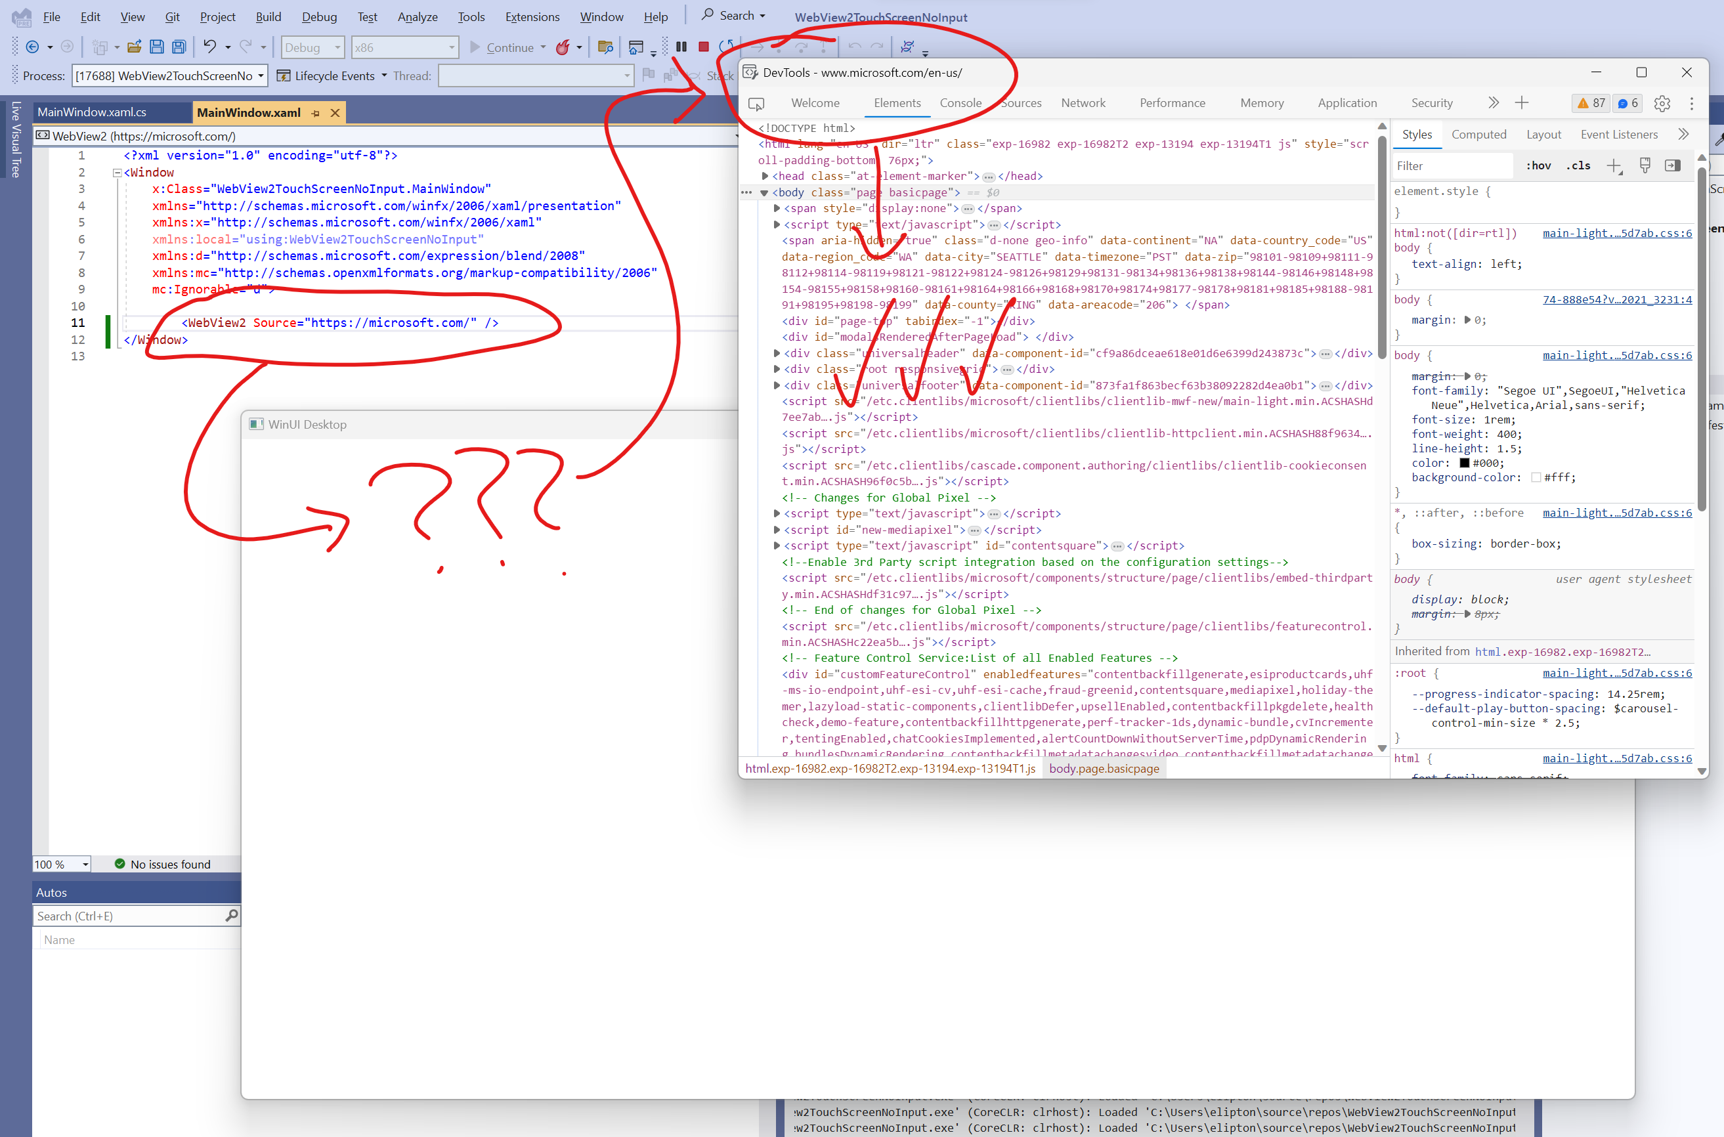Image resolution: width=1724 pixels, height=1137 pixels.
Task: Open the 6 messages badge
Action: (1628, 103)
